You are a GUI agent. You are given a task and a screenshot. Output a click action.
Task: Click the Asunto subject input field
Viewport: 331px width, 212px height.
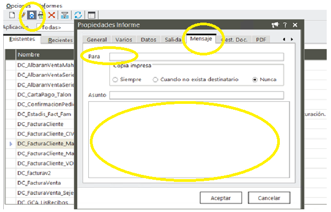(196, 95)
